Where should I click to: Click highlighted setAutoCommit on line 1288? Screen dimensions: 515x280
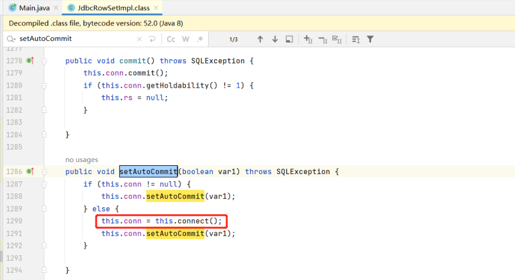[175, 196]
